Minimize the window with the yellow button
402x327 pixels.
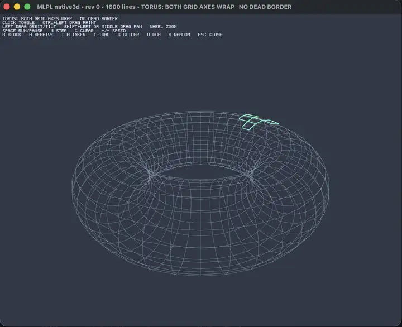click(x=17, y=7)
